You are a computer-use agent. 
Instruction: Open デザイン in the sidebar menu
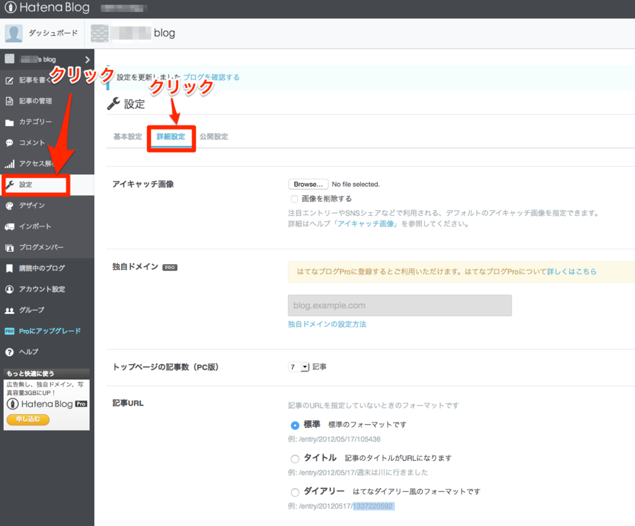pos(32,205)
